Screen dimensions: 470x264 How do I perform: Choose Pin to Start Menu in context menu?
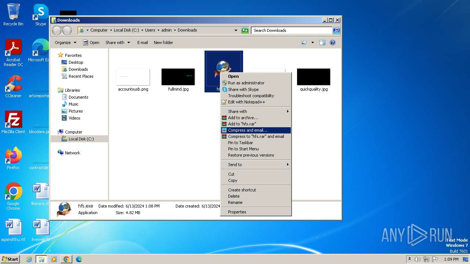pos(256,149)
